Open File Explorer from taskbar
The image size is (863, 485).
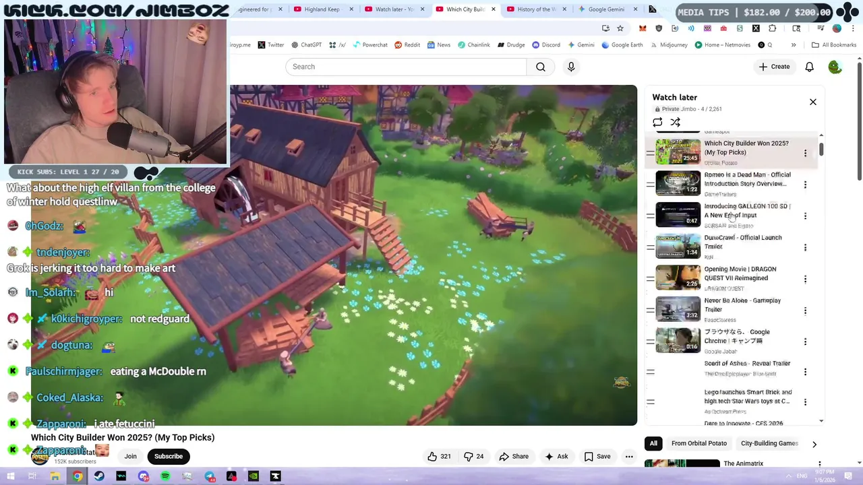pos(55,476)
